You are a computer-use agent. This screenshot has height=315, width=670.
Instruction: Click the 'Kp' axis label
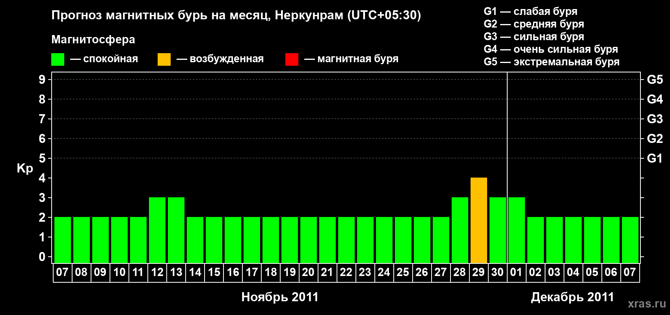coord(25,169)
